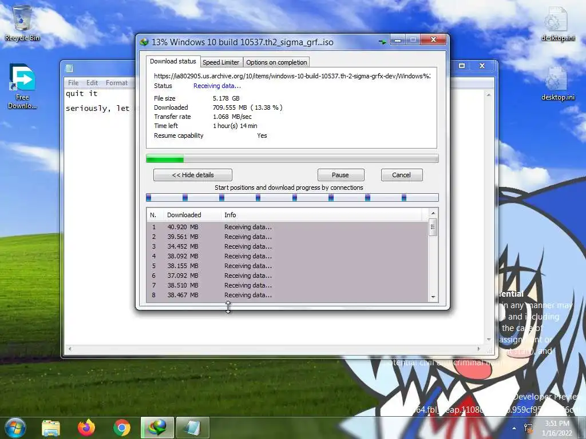Click the file size value 5.178 GB

pos(226,98)
